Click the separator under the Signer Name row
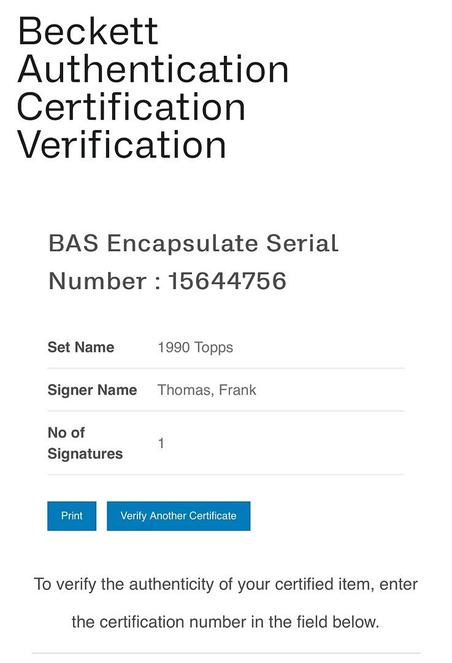The height and width of the screenshot is (663, 452). (x=226, y=411)
